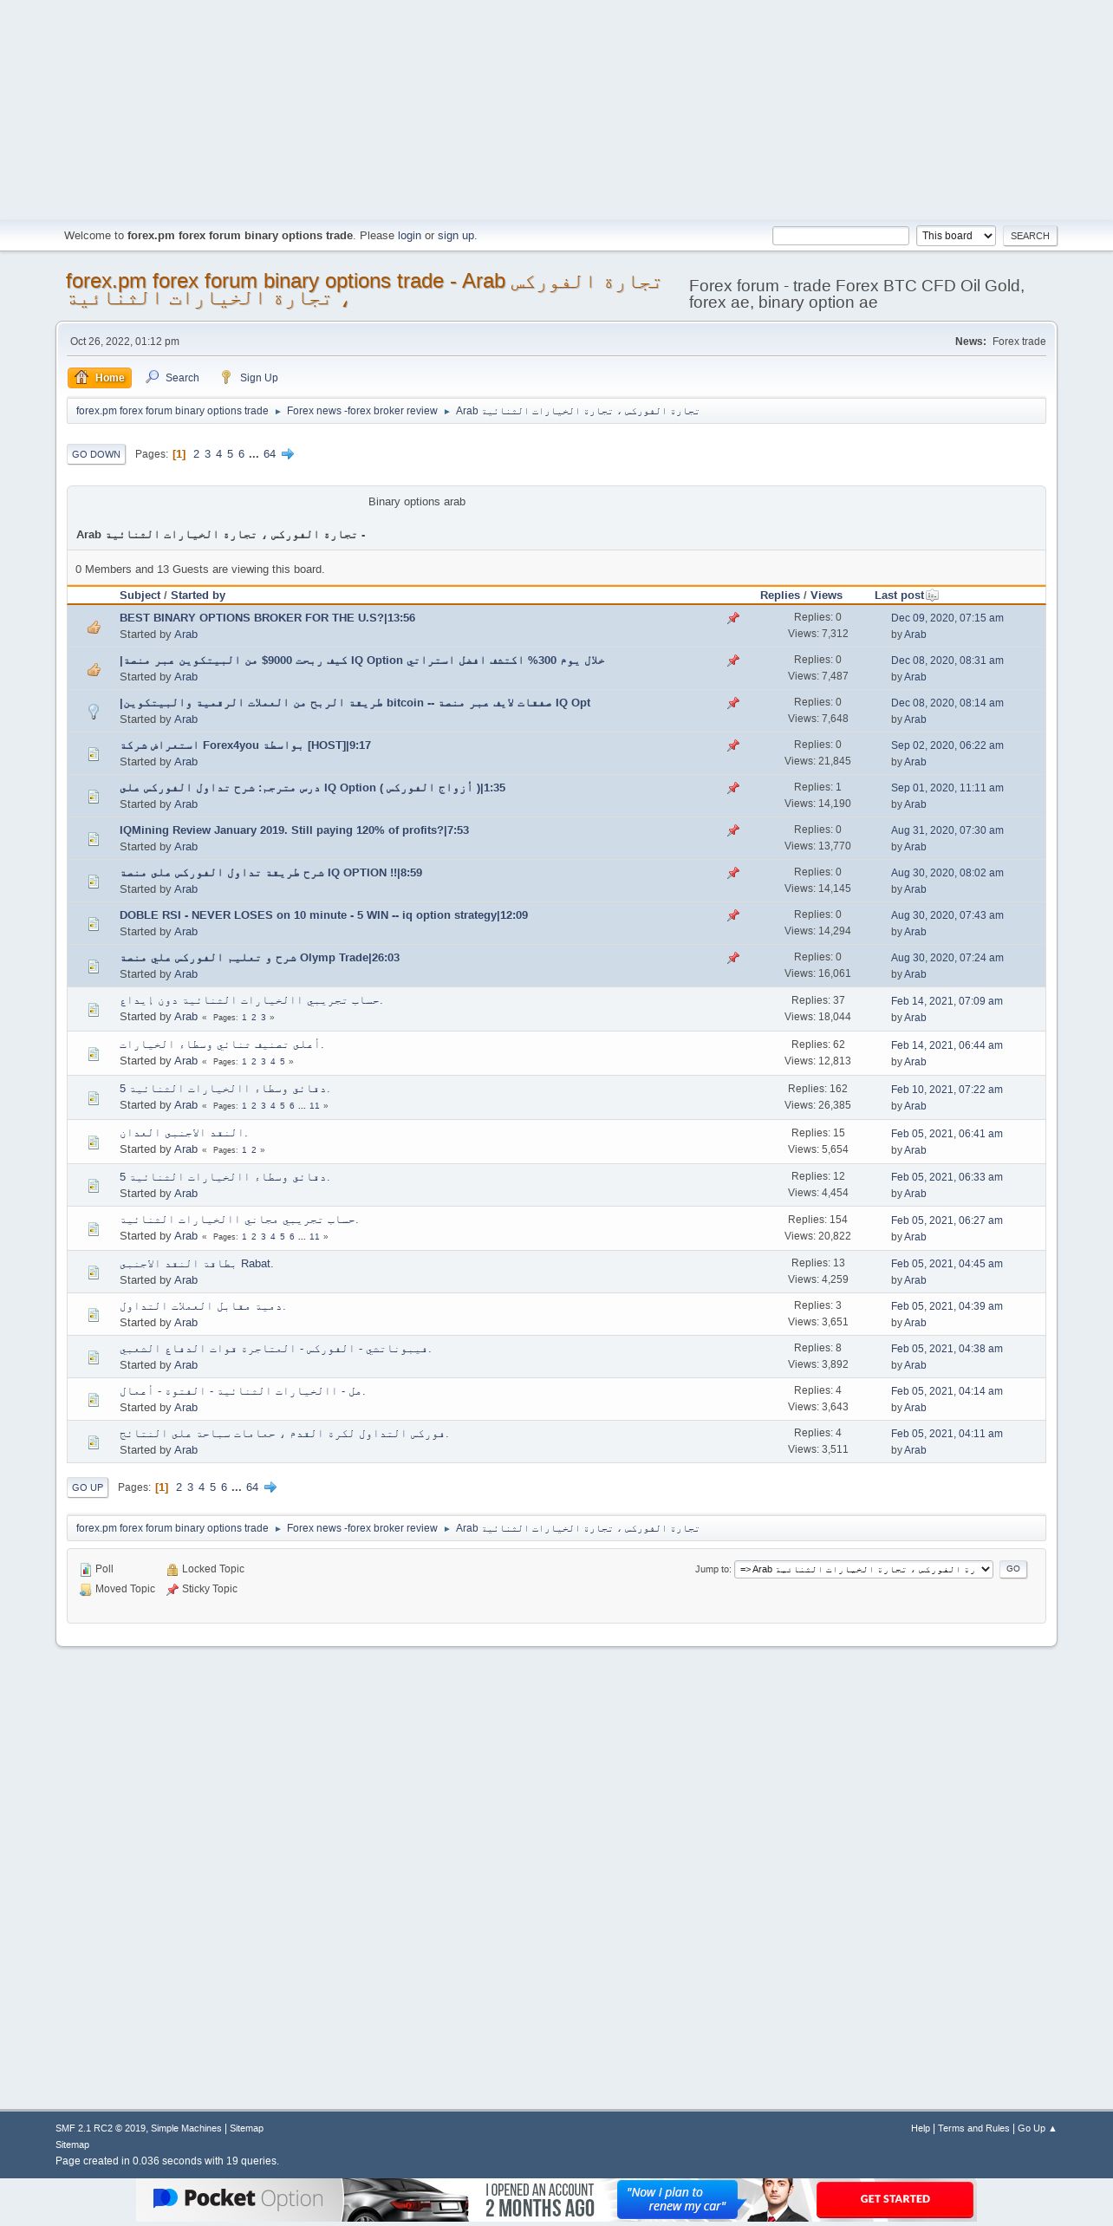
Task: Click the sticky pin icon for IQMining Review row
Action: tap(733, 830)
